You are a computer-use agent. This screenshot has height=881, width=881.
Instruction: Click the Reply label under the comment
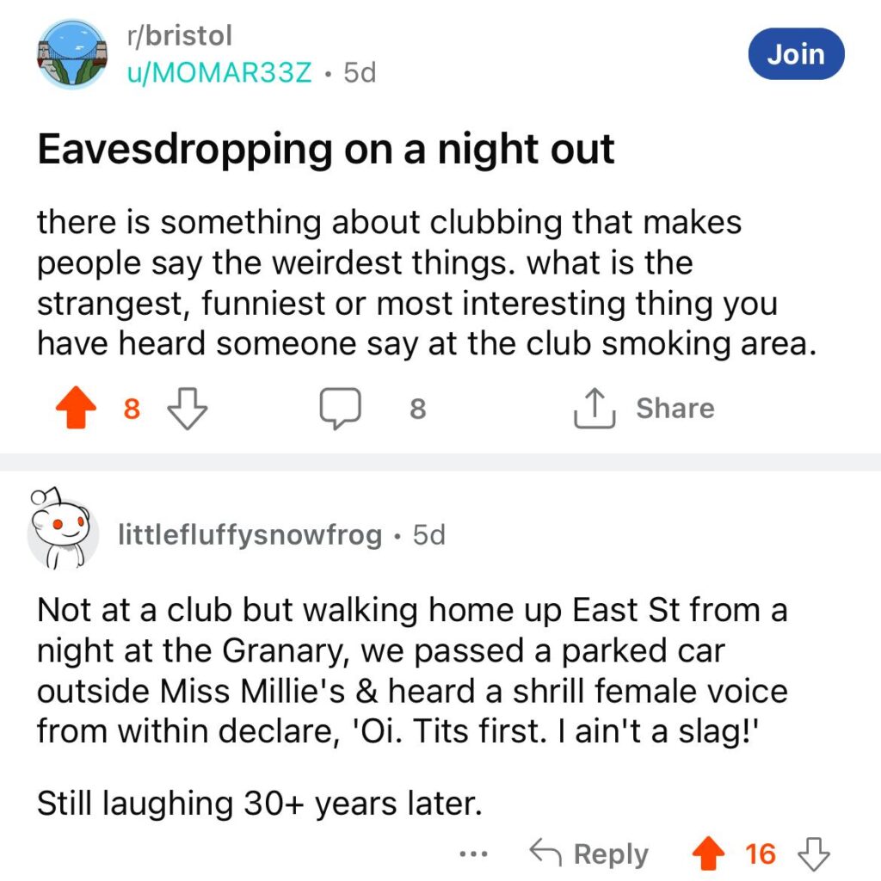[611, 854]
